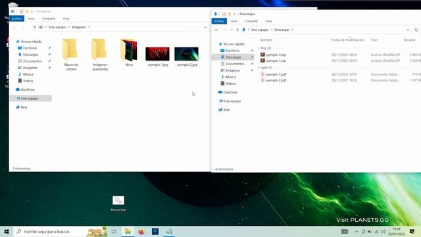The height and width of the screenshot is (237, 421).
Task: Open the taskbar clock and date
Action: point(396,231)
